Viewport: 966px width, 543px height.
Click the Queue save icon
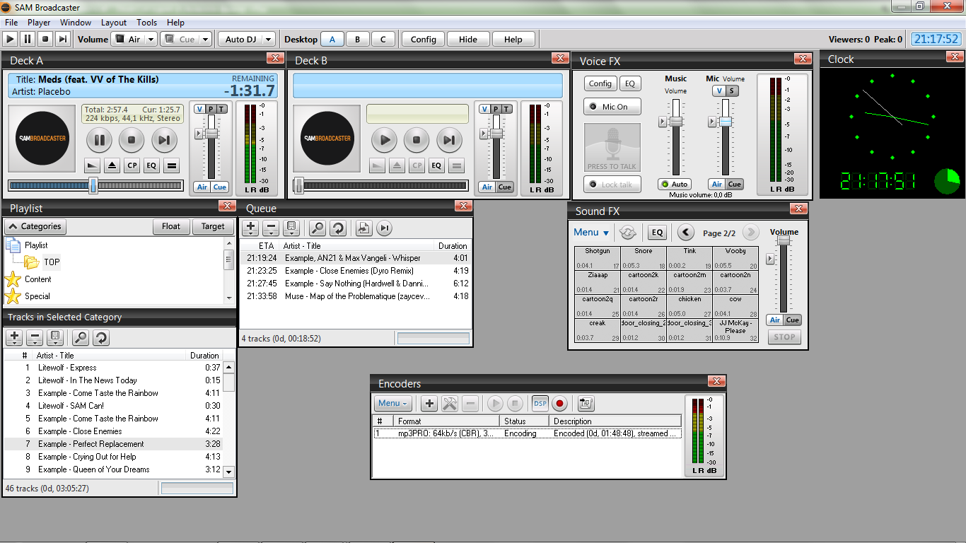pyautogui.click(x=291, y=228)
